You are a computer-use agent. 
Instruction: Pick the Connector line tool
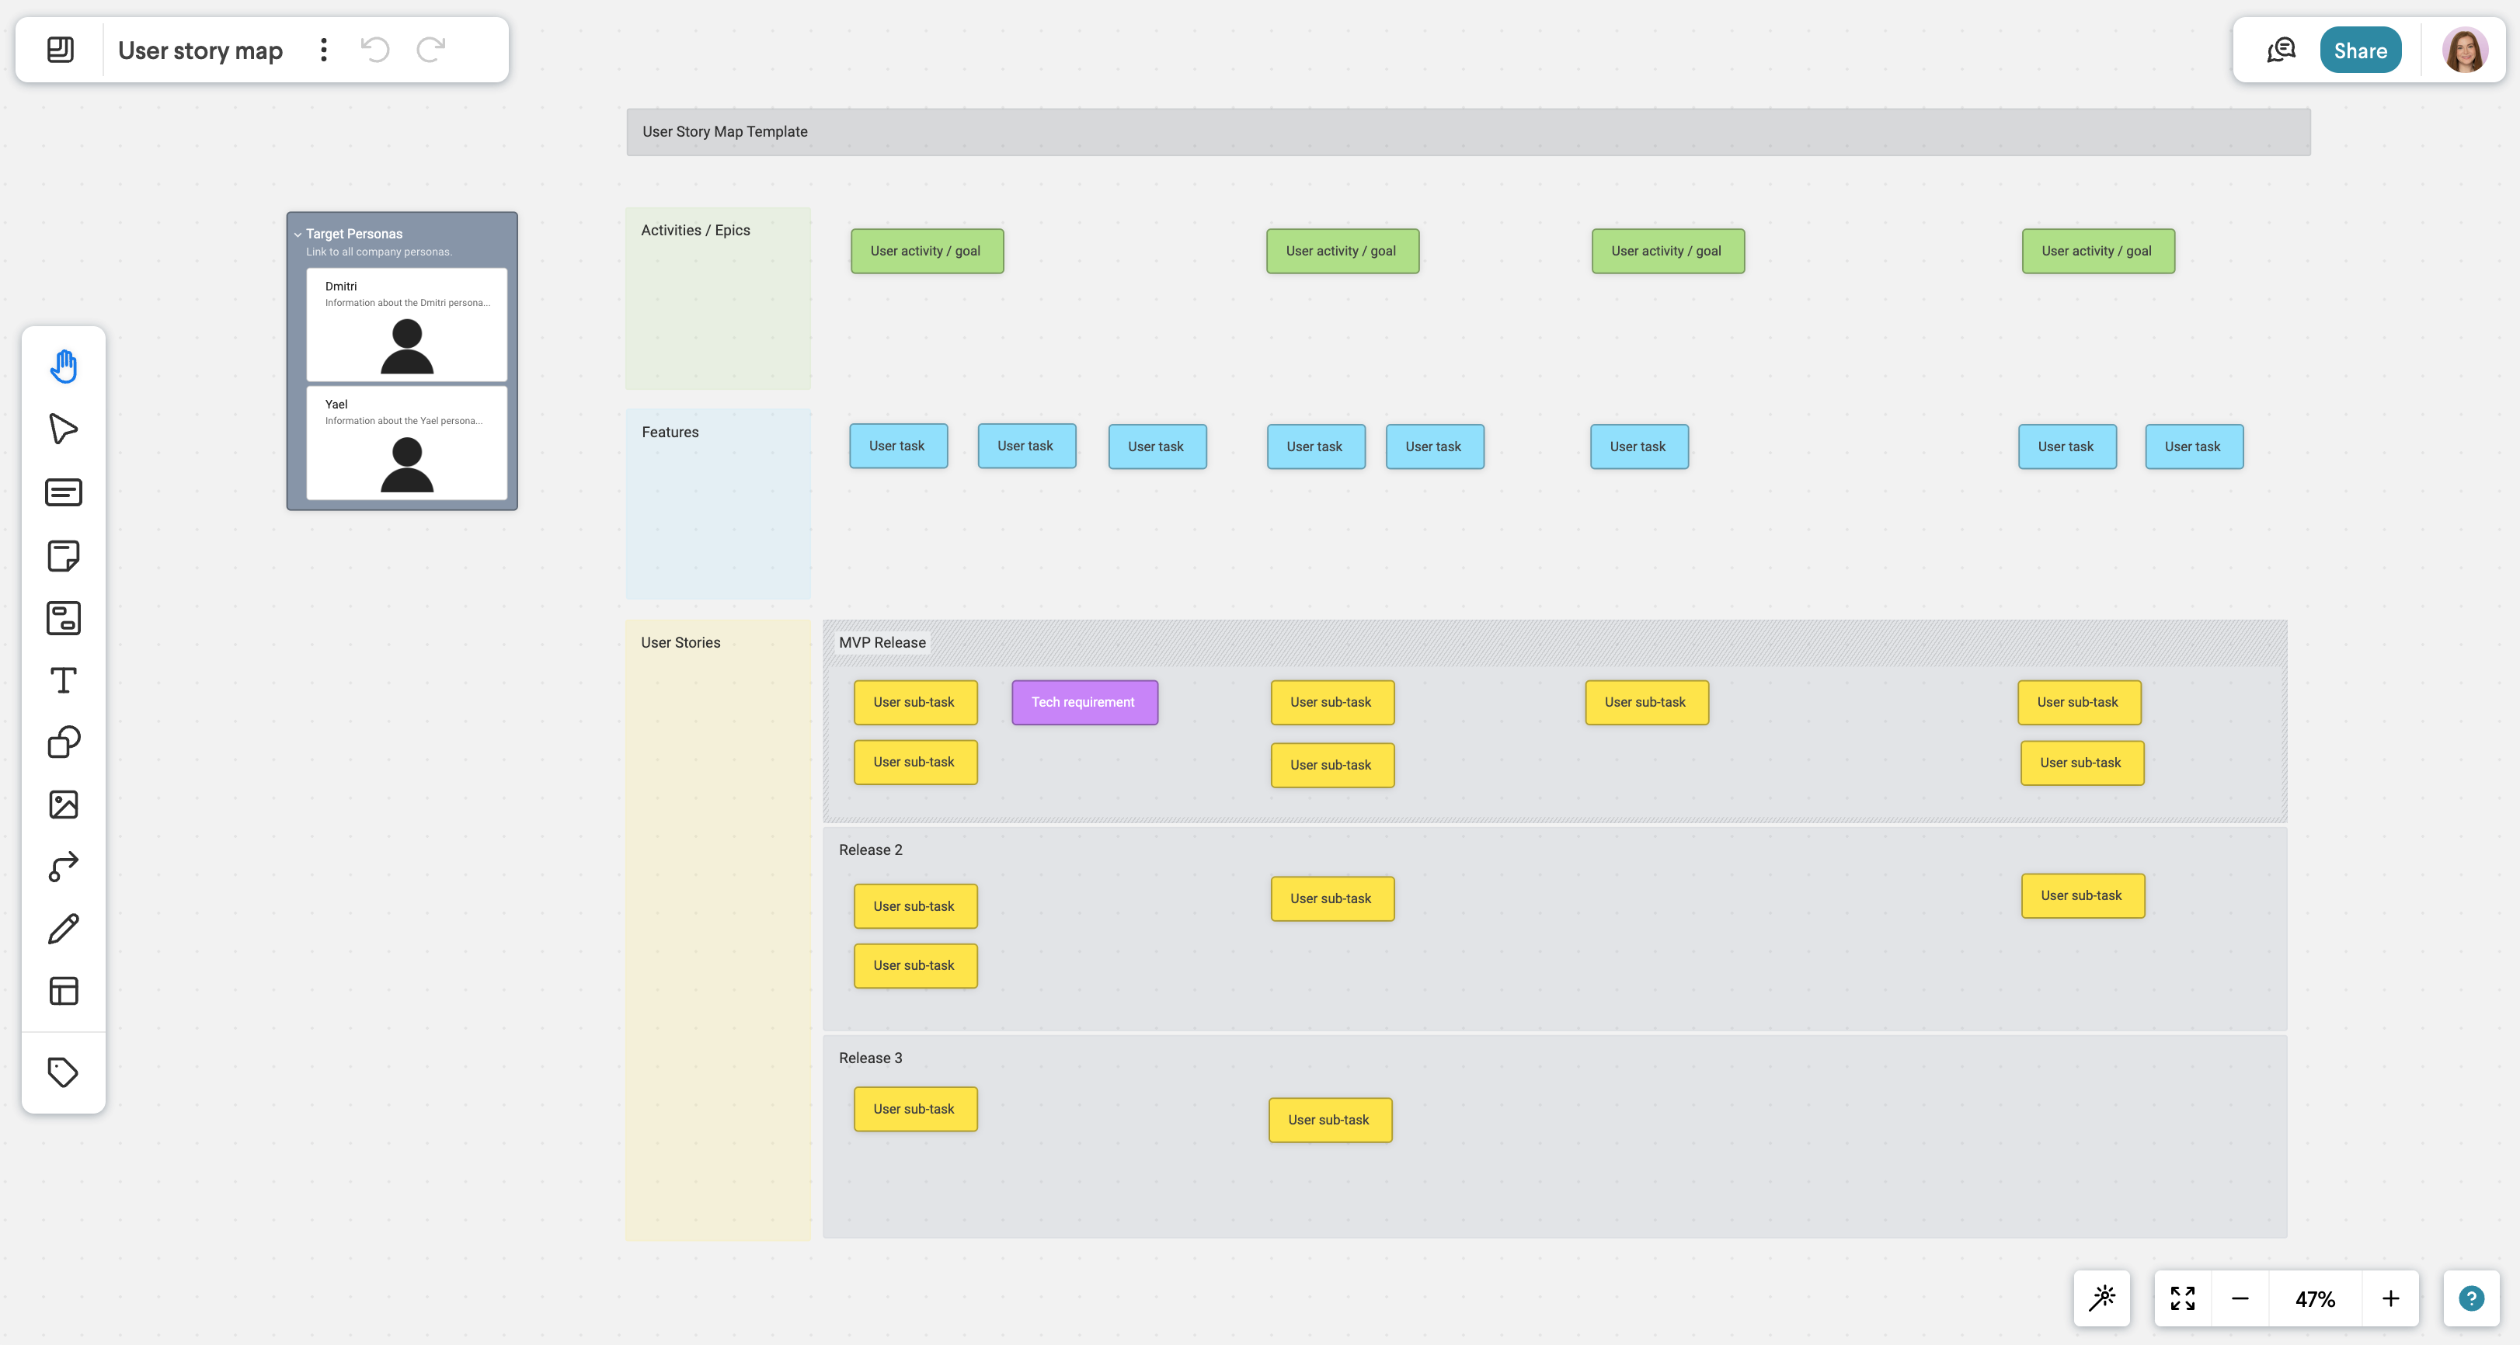click(63, 867)
